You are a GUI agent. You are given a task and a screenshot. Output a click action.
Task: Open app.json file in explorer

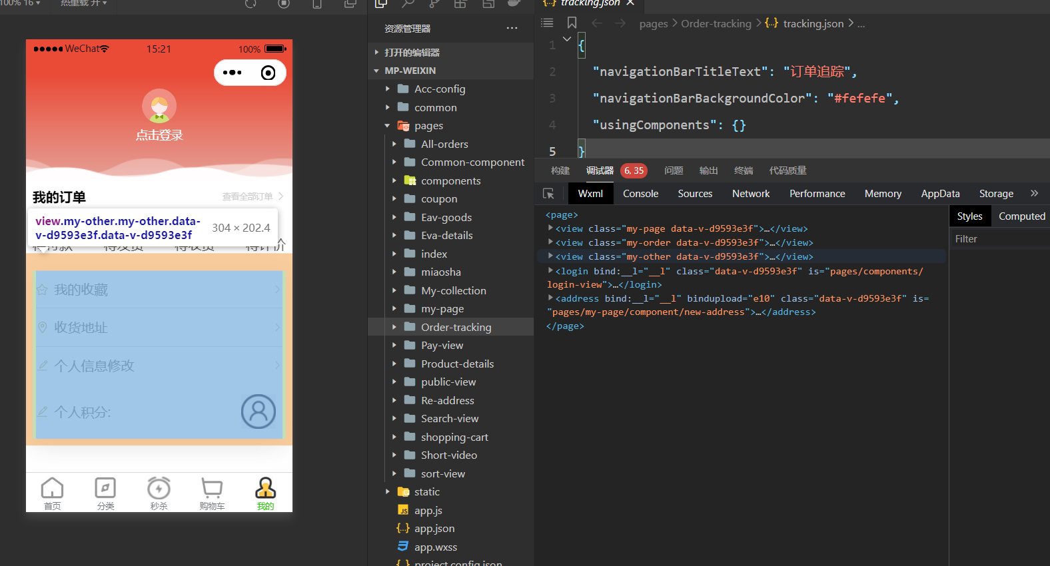coord(434,529)
